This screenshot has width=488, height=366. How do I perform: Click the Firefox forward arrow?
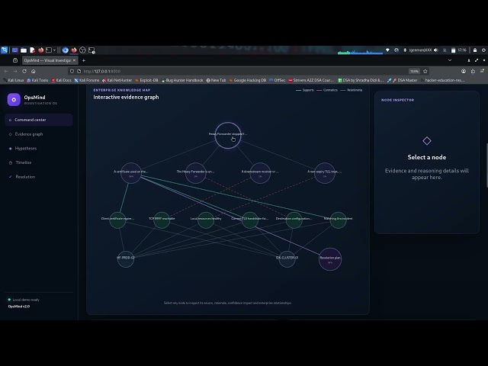(15, 71)
